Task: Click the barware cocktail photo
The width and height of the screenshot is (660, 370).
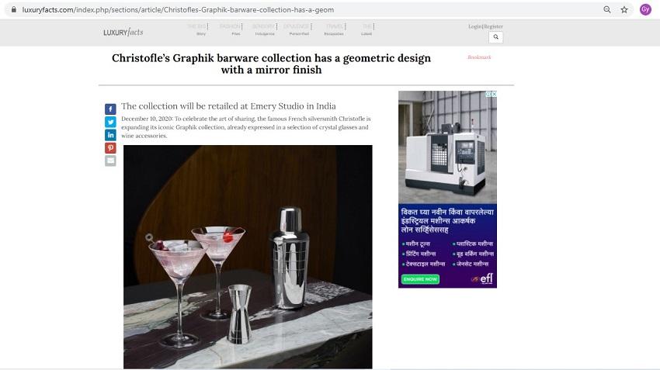Action: (248, 257)
